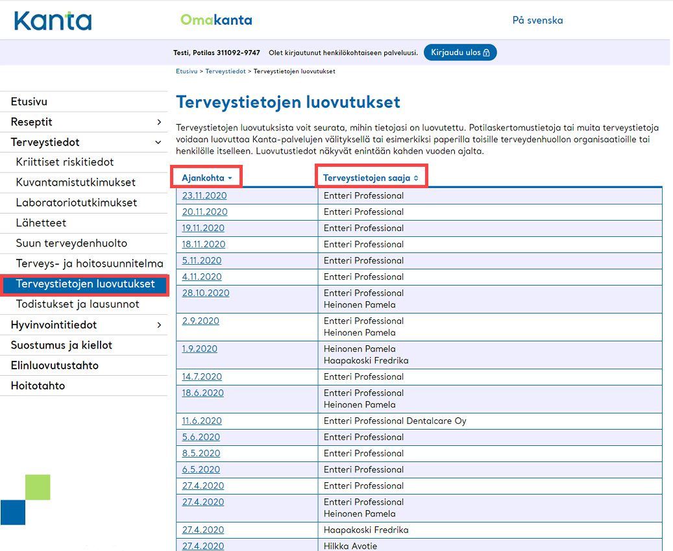Expand the Reseptit chevron arrow

point(159,122)
